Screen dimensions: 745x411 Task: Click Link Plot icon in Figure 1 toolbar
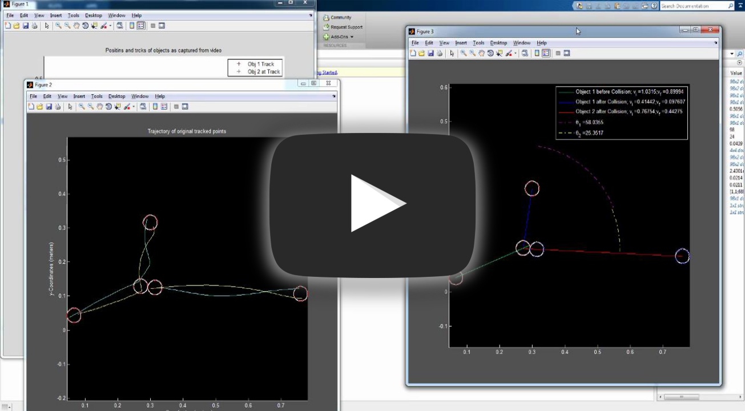click(x=119, y=26)
